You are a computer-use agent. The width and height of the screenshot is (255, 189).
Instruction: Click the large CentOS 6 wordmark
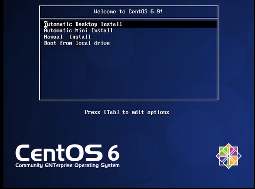(67, 153)
